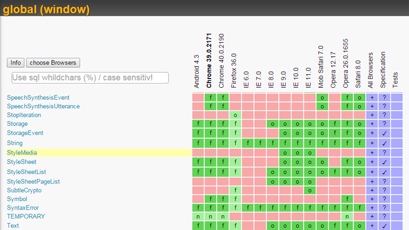Screen dimensions: 409x230
Task: Open the StyleSheetPageList link
Action: [33, 182]
